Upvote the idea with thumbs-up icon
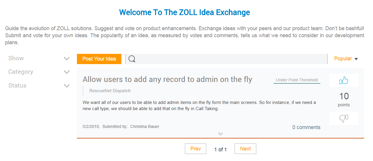Screen dimensions: 373x161 coord(344,80)
